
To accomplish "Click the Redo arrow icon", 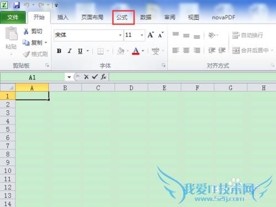I will 41,5.
